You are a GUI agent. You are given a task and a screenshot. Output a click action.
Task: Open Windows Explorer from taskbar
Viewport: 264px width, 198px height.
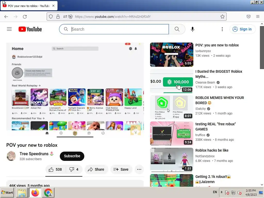coord(22,192)
